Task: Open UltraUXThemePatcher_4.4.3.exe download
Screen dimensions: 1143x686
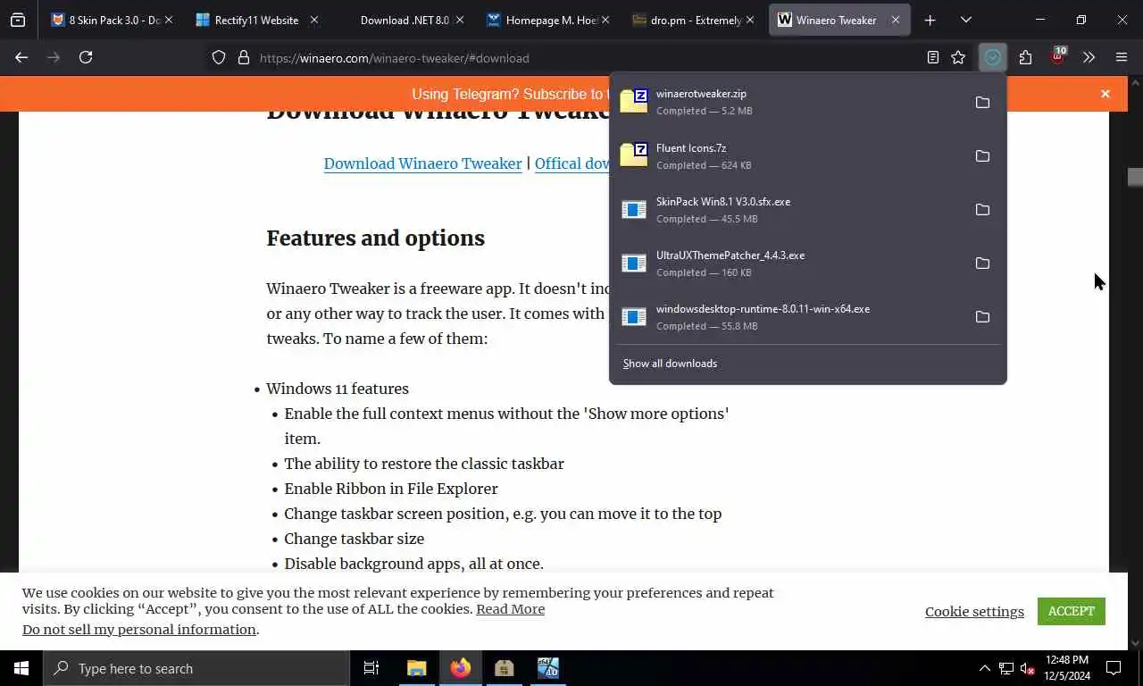Action: pos(789,264)
